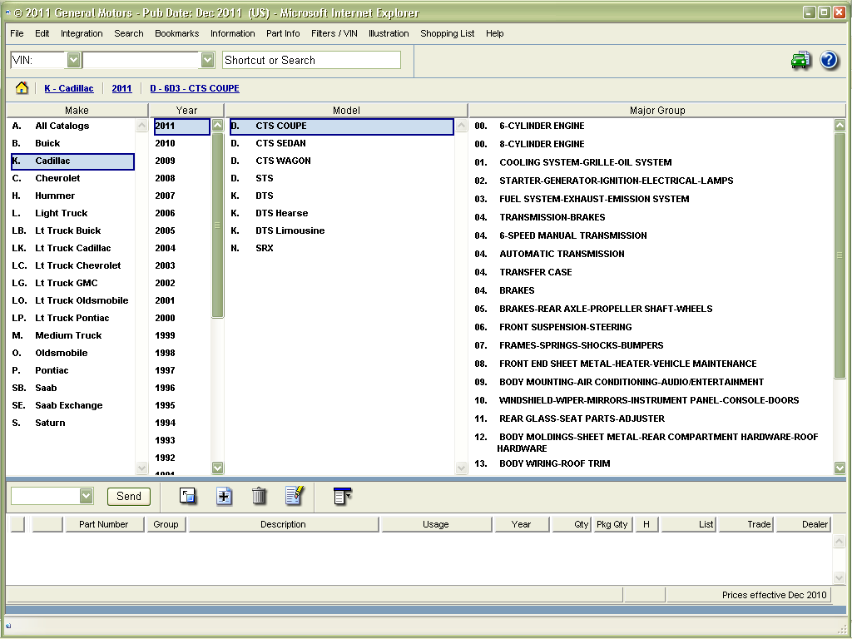
Task: Click the edit notes pencil icon
Action: 295,496
